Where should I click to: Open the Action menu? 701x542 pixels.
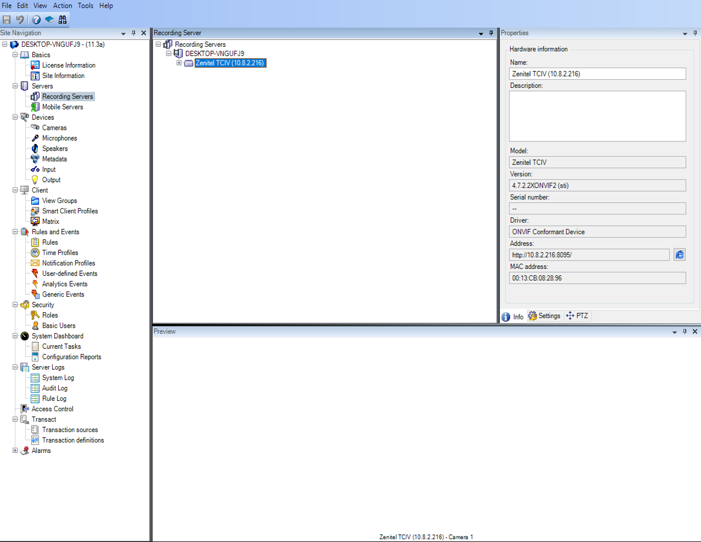[x=63, y=5]
